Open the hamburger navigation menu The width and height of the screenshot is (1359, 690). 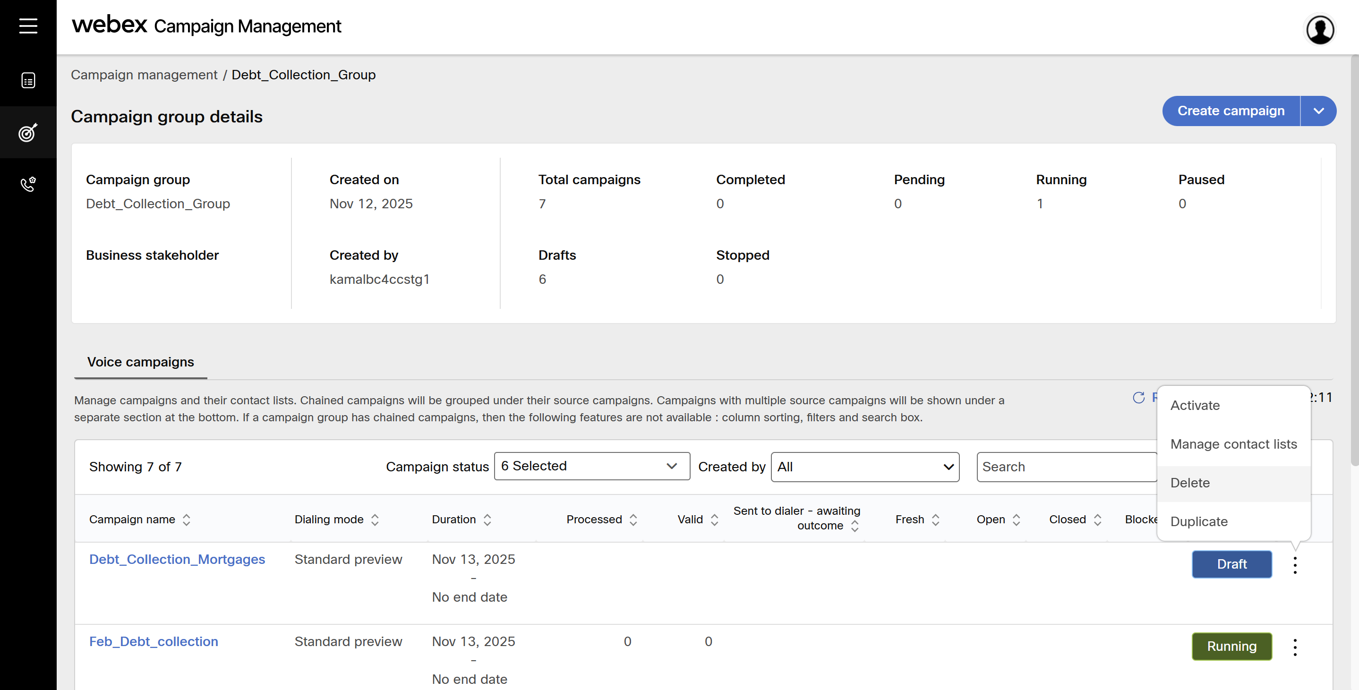(28, 26)
